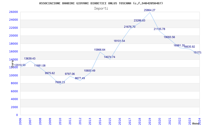Click the x-axis year 2007
202x126 pixels.
[30, 121]
